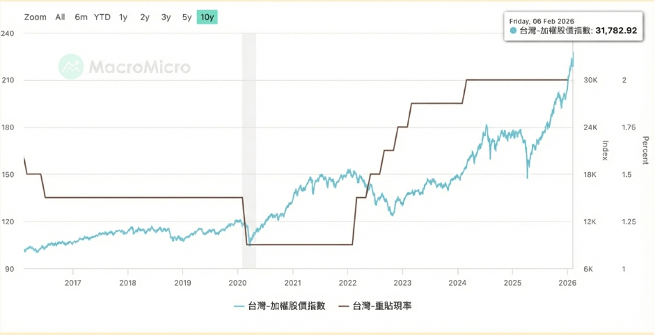This screenshot has width=655, height=335.
Task: Click the teal dot in the tooltip
Action: 513,31
